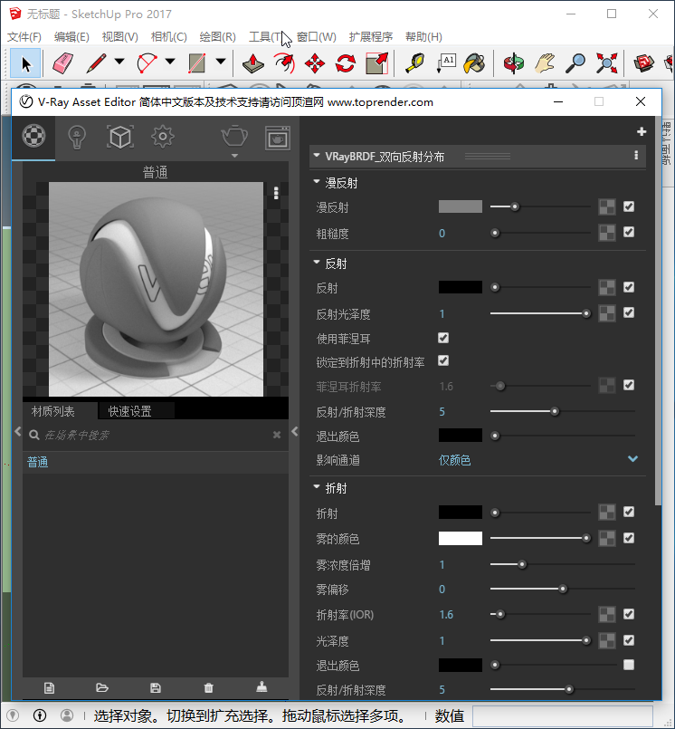The height and width of the screenshot is (729, 675).
Task: Open the 相机(C) menu
Action: point(168,37)
